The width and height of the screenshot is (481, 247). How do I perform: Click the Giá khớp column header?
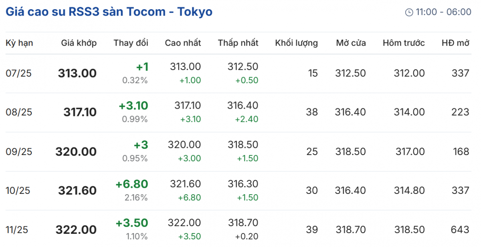(79, 43)
